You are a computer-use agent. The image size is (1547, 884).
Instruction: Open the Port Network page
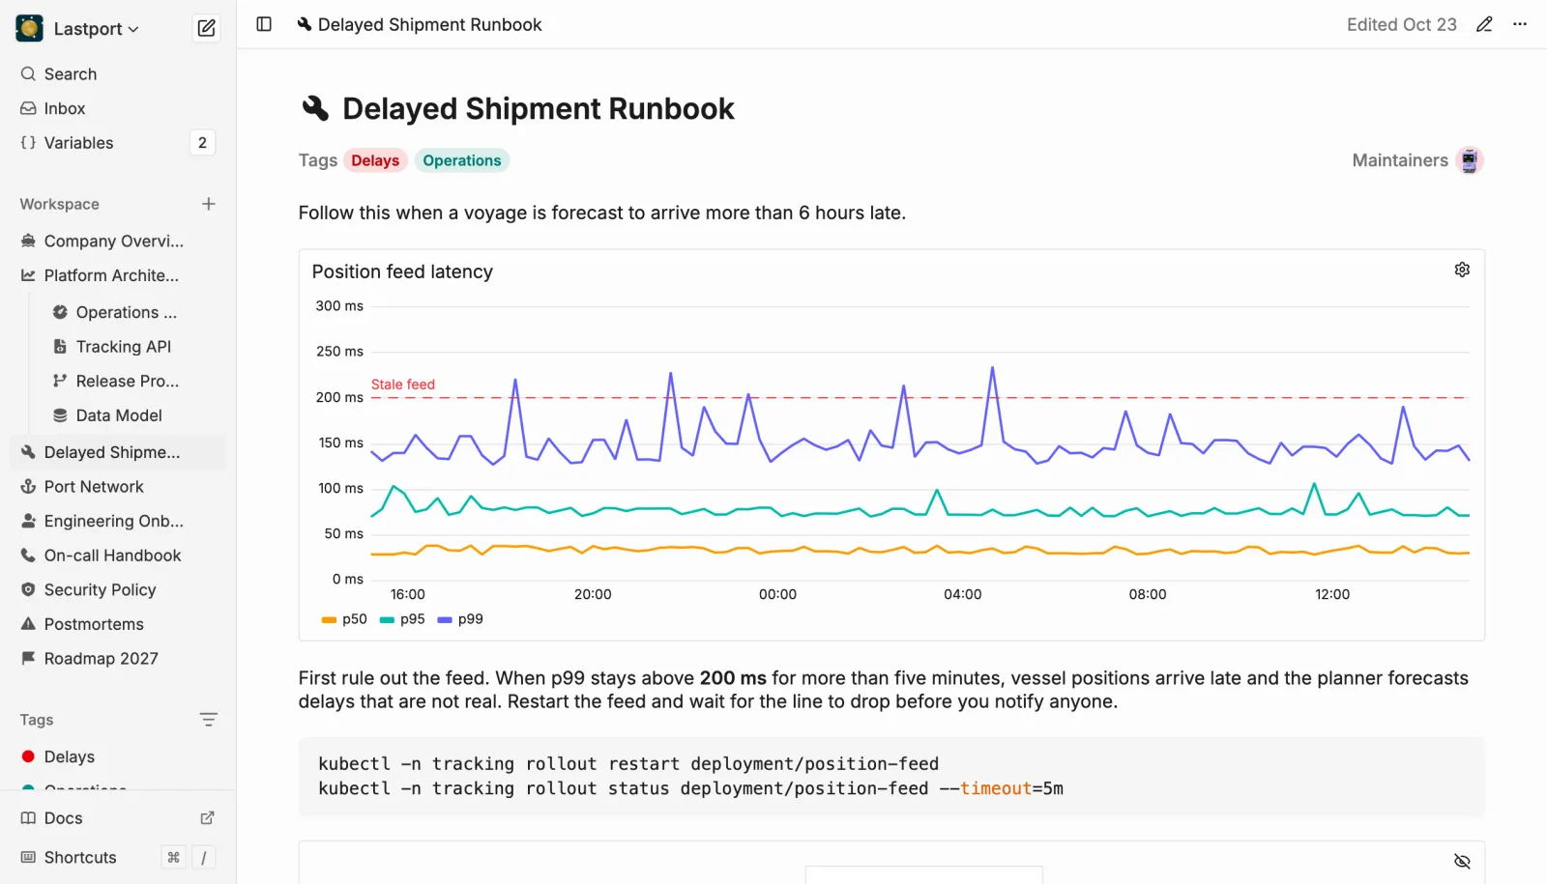(118, 487)
